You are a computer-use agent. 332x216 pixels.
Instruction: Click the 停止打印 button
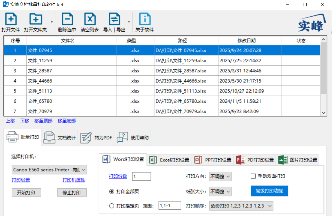[72, 193]
